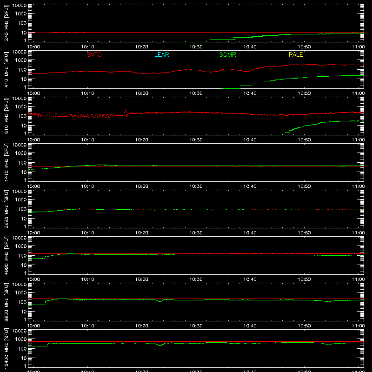The height and width of the screenshot is (372, 372).
Task: Click 10:40 tick label of 8800 MHz plot
Action: [x=250, y=326]
